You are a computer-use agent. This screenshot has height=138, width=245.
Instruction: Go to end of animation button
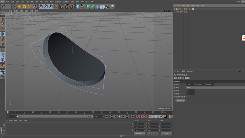coord(132,117)
